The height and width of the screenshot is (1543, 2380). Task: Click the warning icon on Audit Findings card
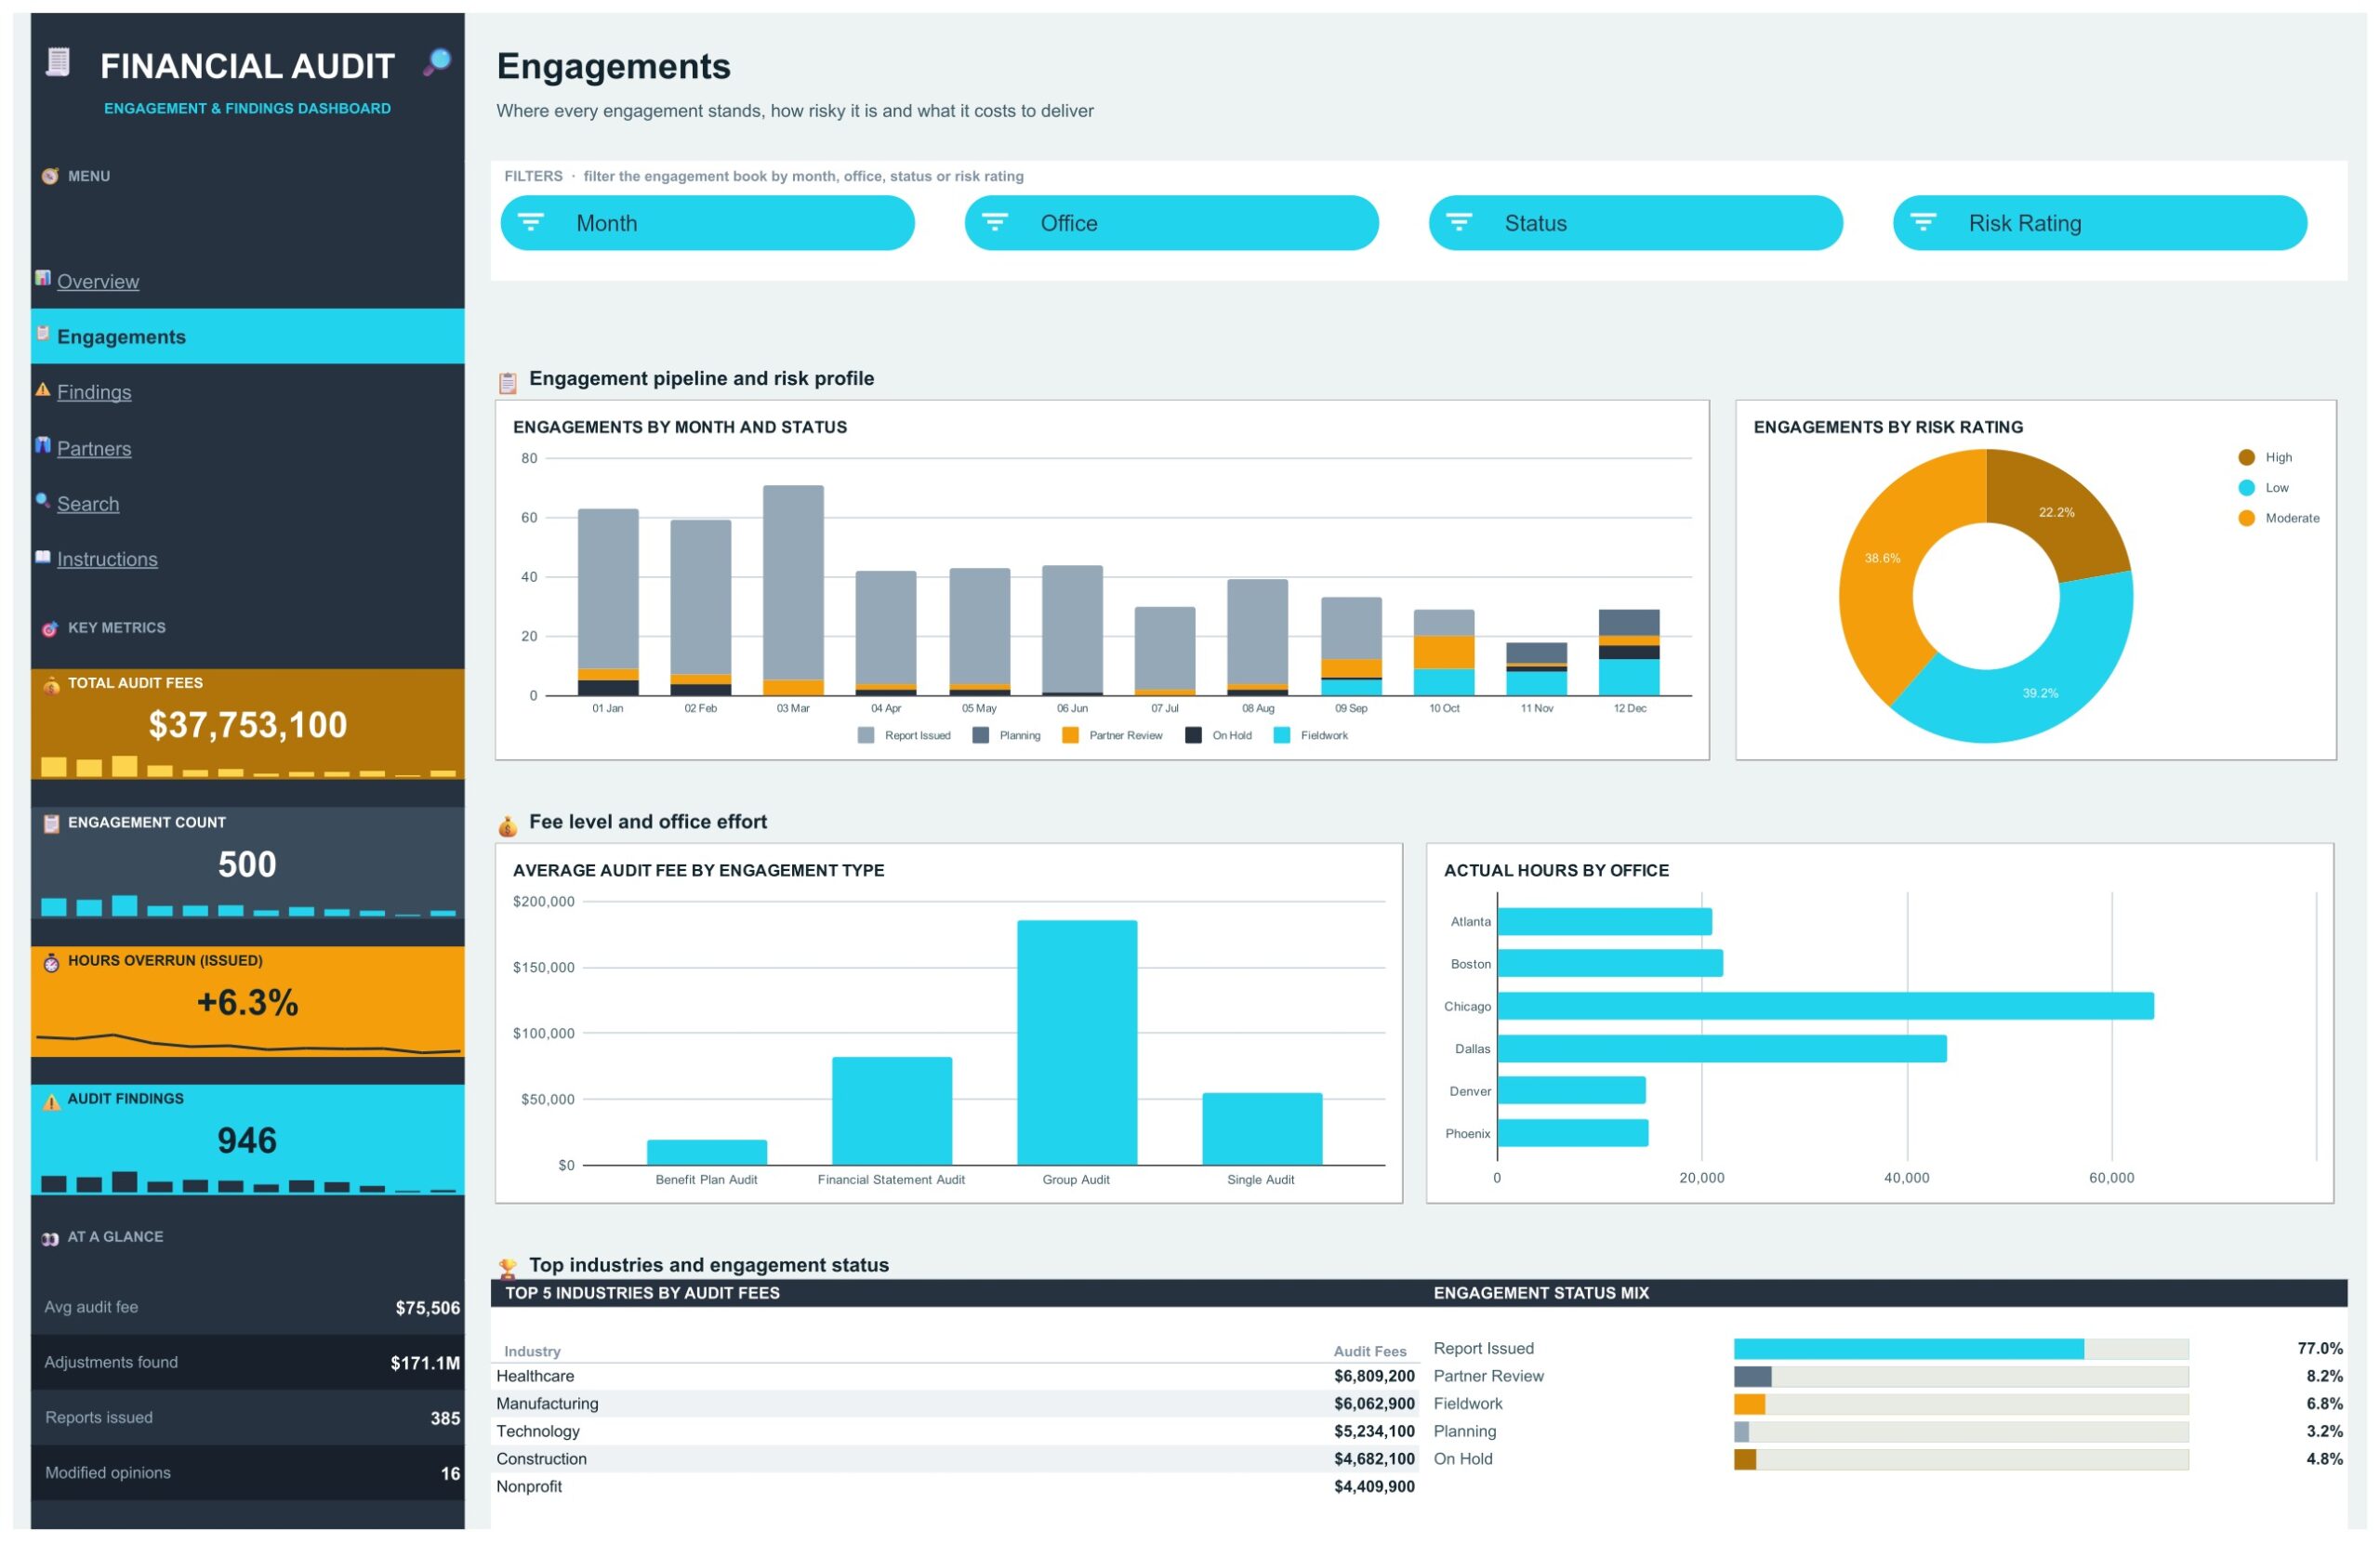tap(51, 1102)
